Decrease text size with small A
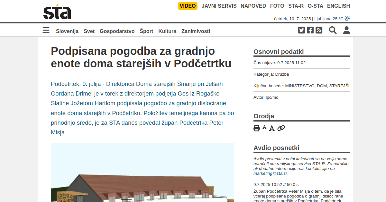 pyautogui.click(x=264, y=127)
